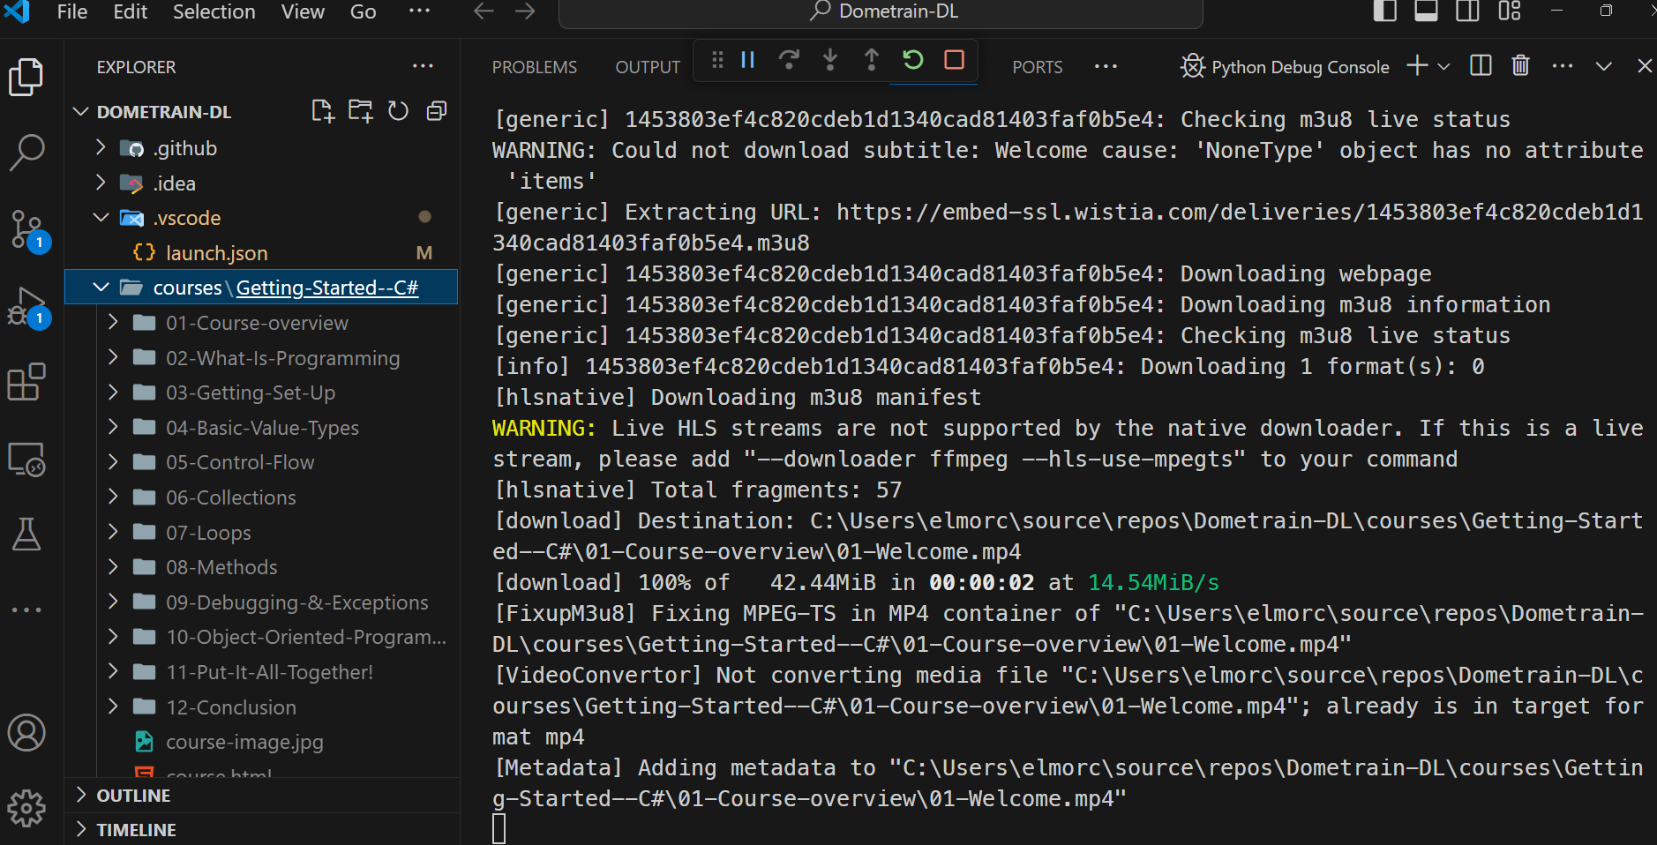Go back in navigation history
The image size is (1657, 845).
[484, 11]
